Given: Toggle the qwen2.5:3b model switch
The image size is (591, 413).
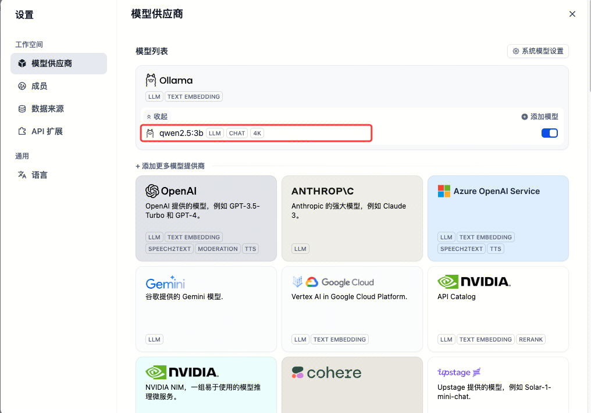Looking at the screenshot, I should pyautogui.click(x=549, y=133).
